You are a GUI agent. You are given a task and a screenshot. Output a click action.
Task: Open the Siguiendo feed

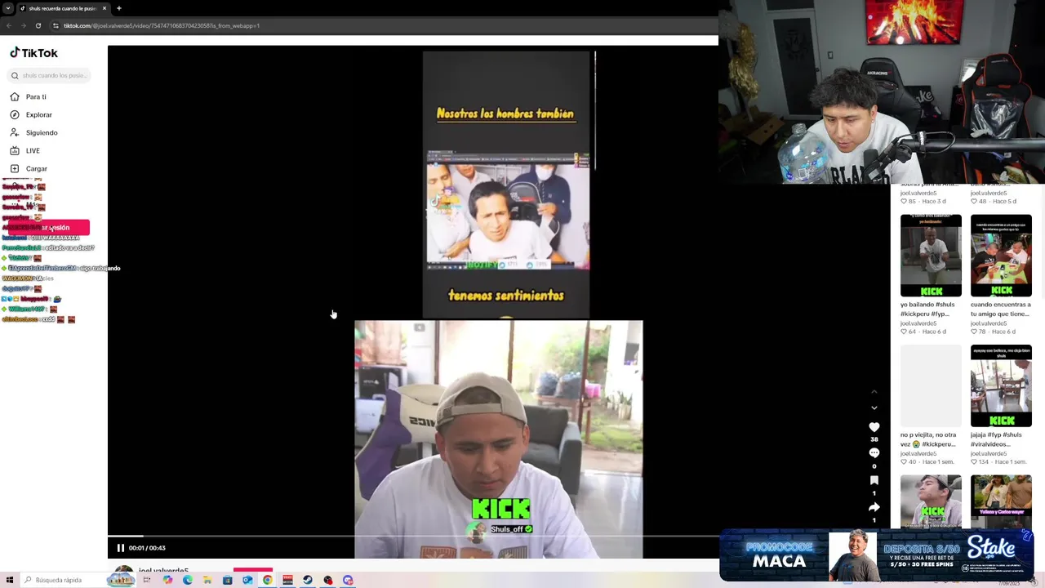point(42,132)
